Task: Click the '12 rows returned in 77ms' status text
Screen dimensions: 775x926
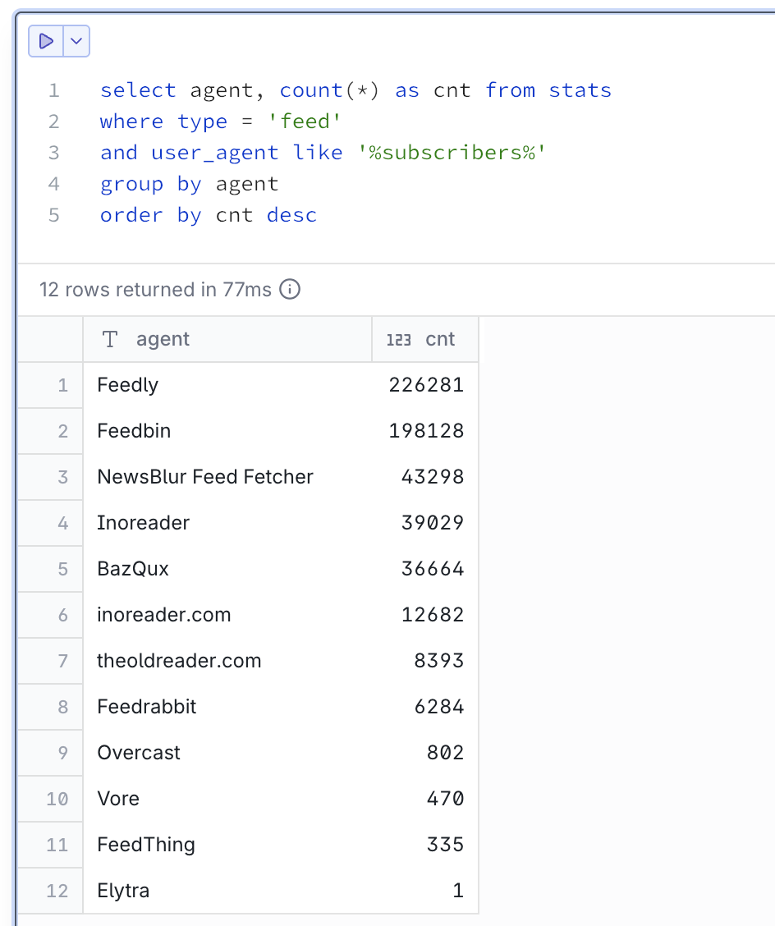Action: pyautogui.click(x=155, y=290)
